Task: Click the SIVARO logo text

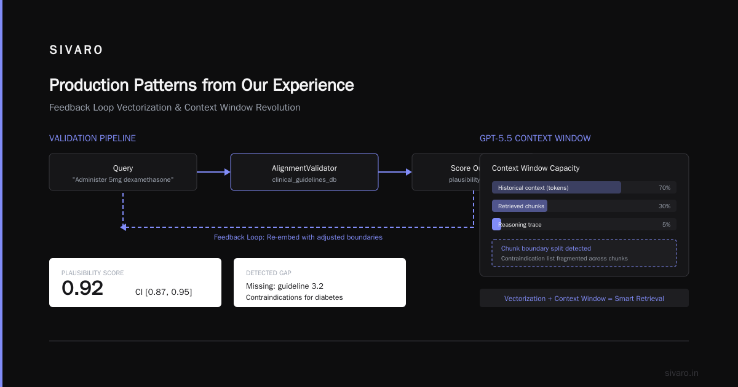Action: point(76,50)
